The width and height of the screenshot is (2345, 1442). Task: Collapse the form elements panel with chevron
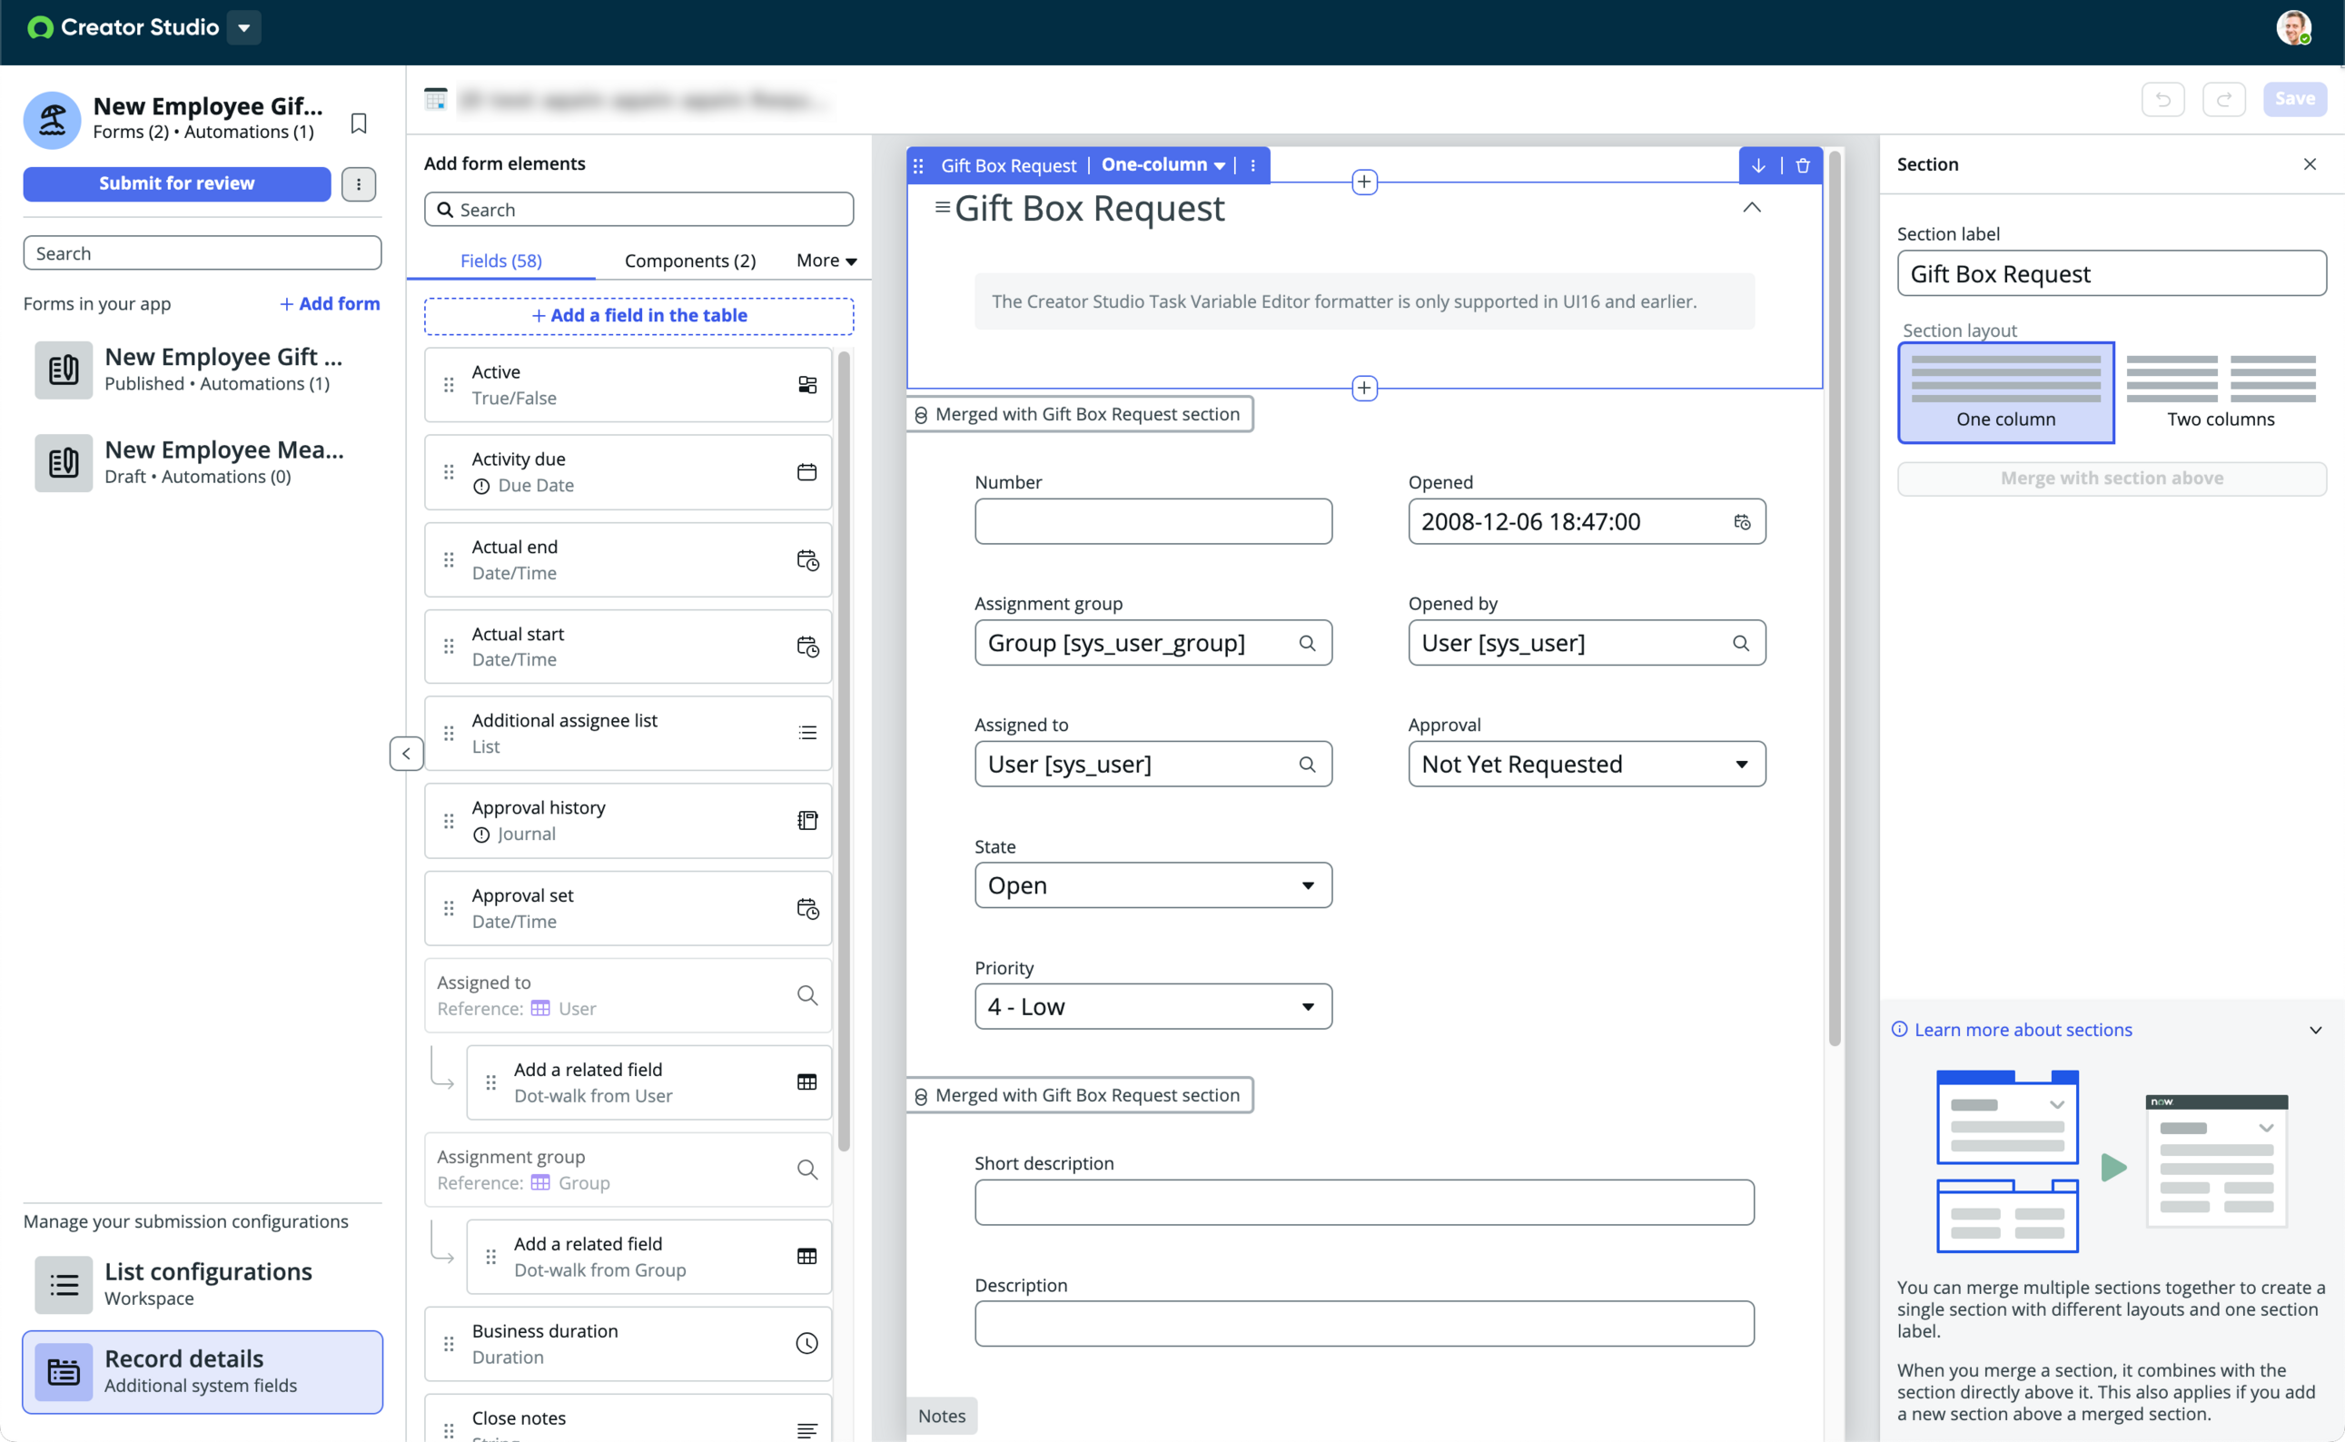[x=406, y=753]
